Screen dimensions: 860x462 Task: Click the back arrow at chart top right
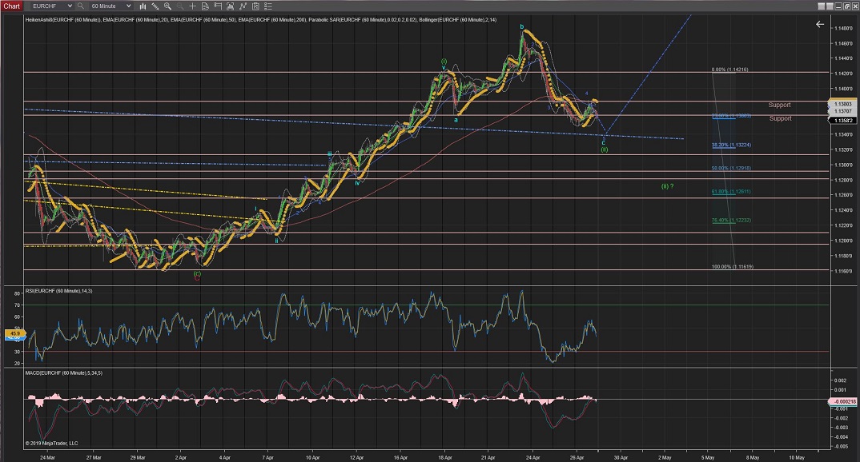coord(819,25)
